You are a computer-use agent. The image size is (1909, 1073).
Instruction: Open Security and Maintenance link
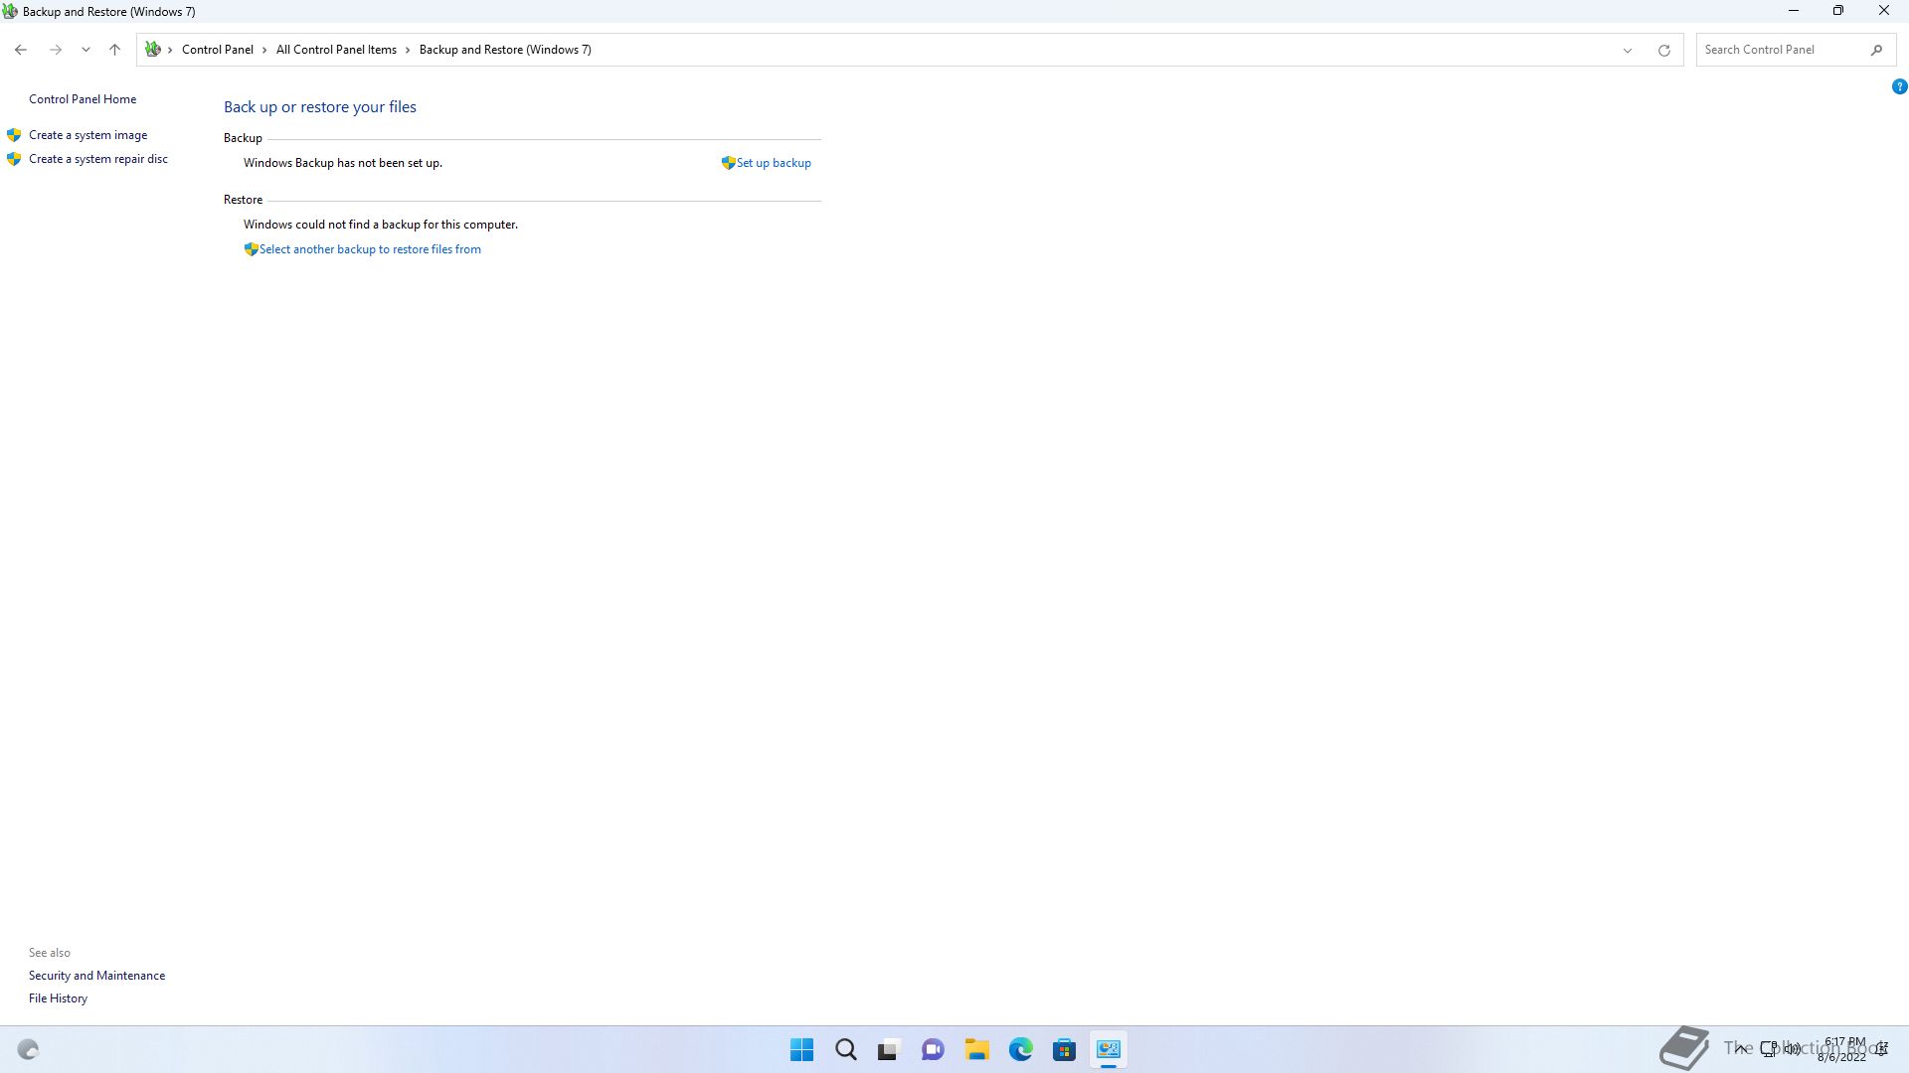tap(96, 976)
